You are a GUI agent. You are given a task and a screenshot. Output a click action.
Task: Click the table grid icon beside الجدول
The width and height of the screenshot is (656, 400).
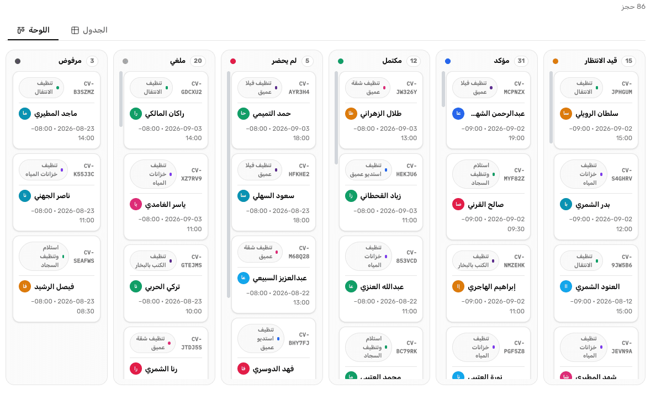75,30
